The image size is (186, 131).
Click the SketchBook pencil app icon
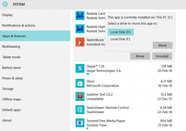[x=80, y=42]
